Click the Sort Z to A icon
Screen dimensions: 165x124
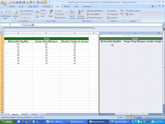click(x=37, y=16)
